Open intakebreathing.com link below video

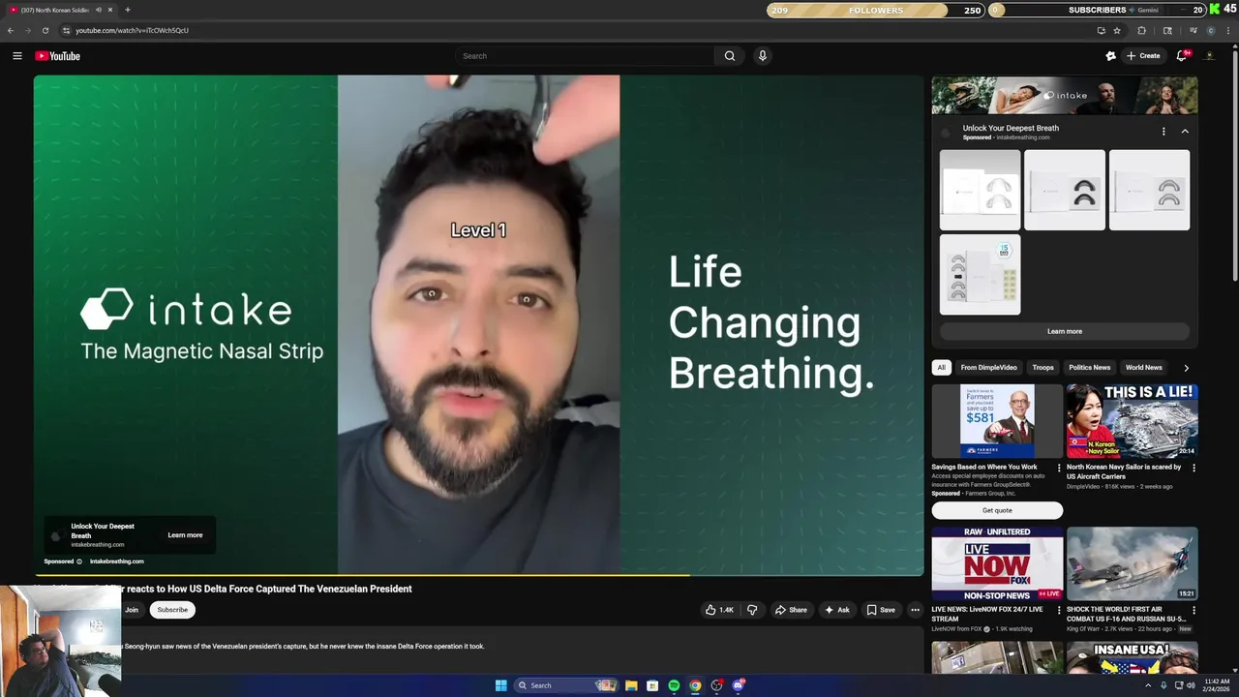[x=117, y=561]
